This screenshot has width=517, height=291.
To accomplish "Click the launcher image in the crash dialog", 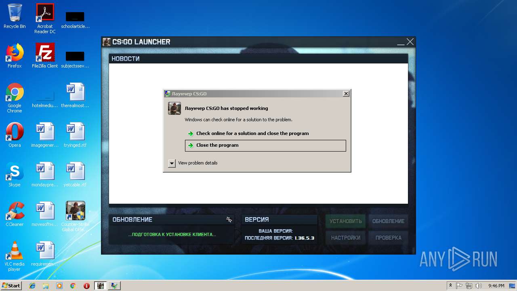I will 174,108.
